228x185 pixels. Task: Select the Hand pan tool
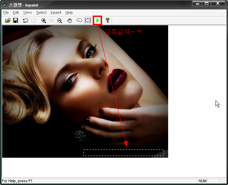point(70,21)
